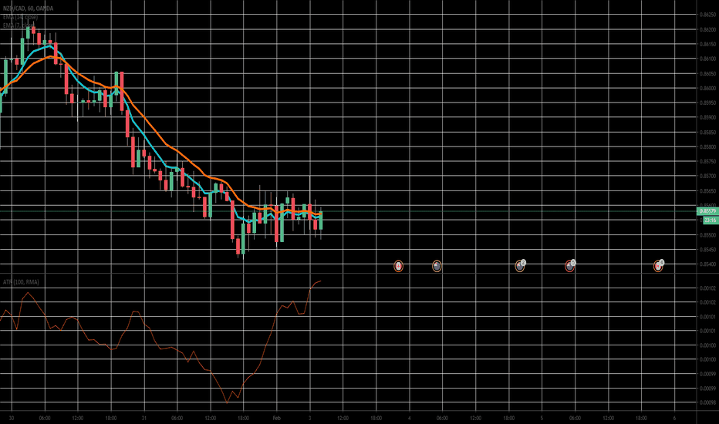Select the EMA (14, close) indicator legend
The height and width of the screenshot is (424, 719).
pos(20,17)
